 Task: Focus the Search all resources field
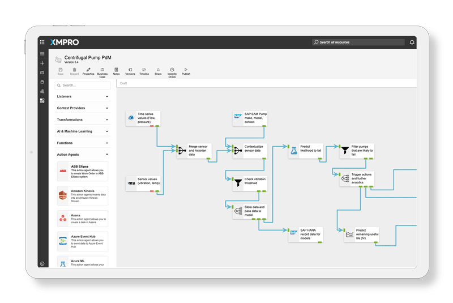point(358,42)
